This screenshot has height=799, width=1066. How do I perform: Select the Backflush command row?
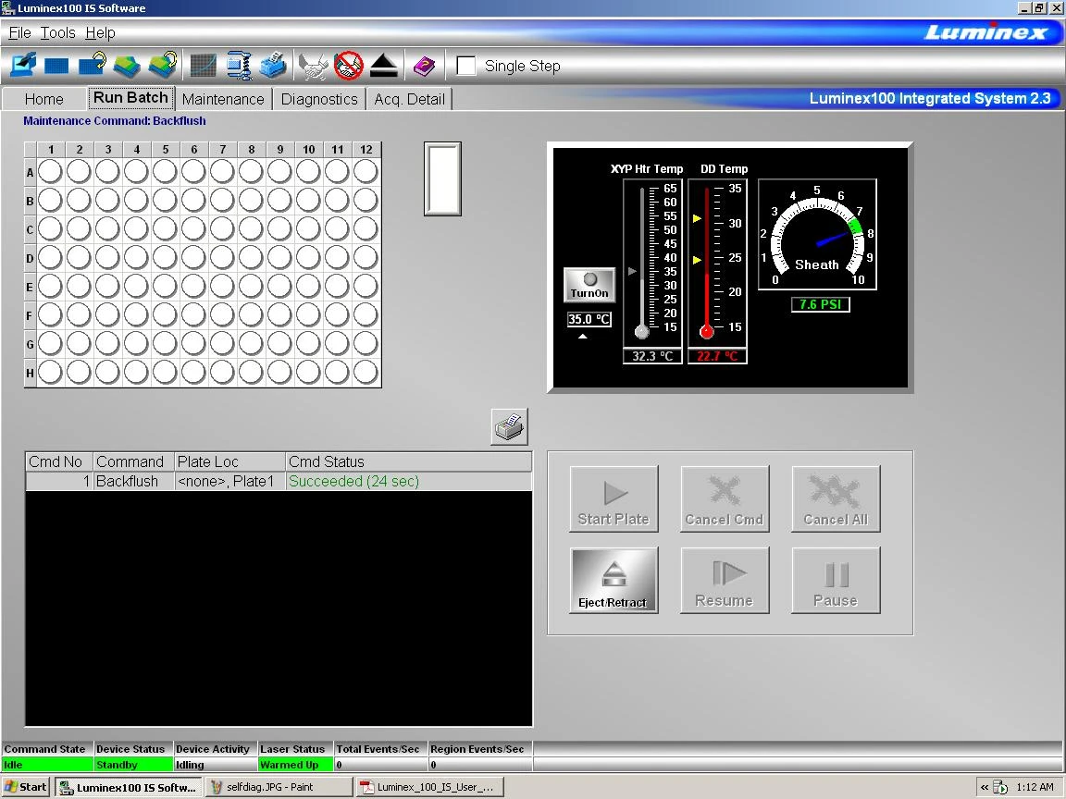[279, 481]
